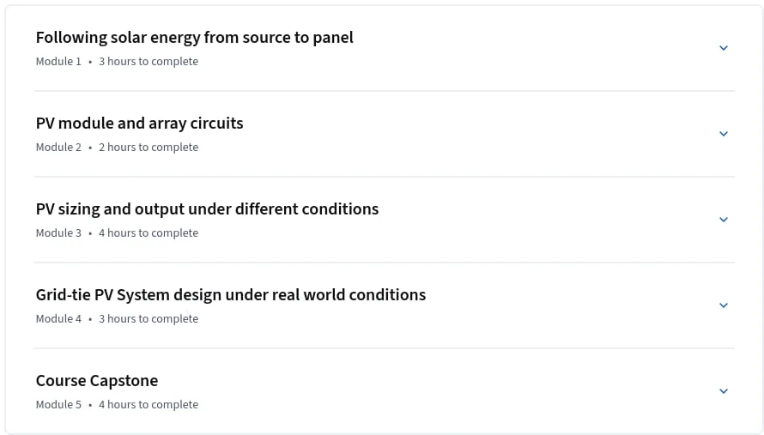Click '3 hours to complete' for Module 4
This screenshot has width=764, height=435.
(x=149, y=318)
